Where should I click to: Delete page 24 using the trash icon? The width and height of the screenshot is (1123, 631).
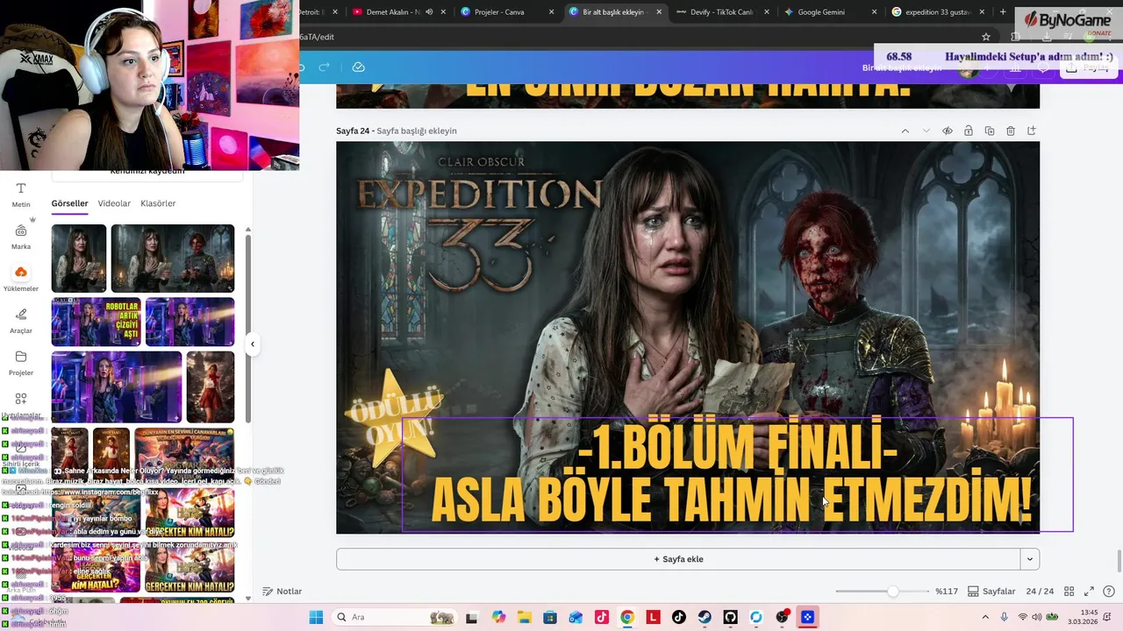point(1011,131)
